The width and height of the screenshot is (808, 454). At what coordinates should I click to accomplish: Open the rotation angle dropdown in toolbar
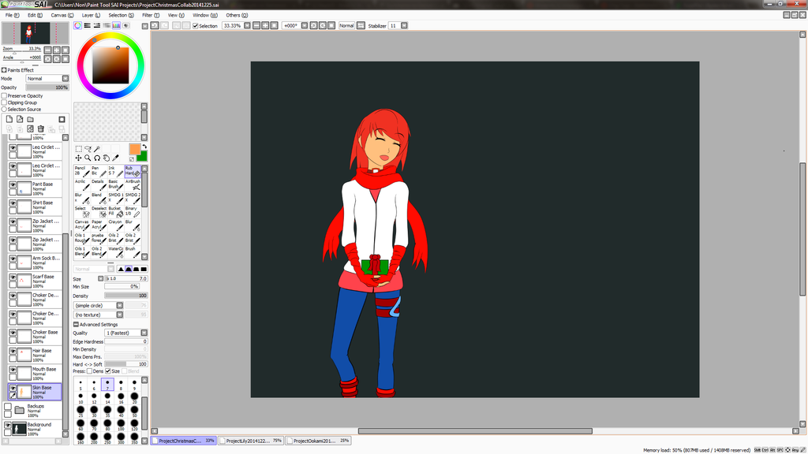(305, 26)
